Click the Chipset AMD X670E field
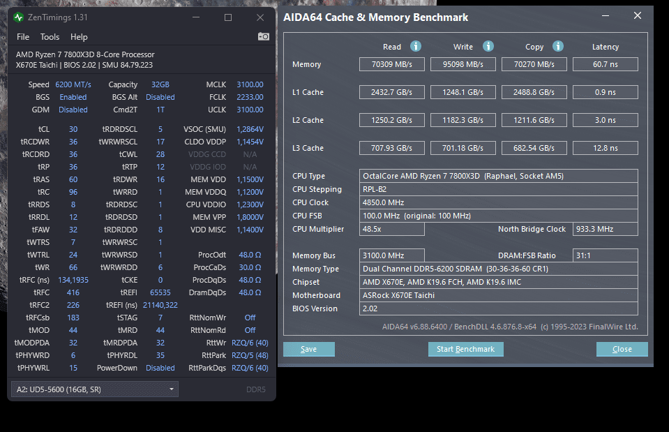Image resolution: width=669 pixels, height=432 pixels. click(x=499, y=282)
